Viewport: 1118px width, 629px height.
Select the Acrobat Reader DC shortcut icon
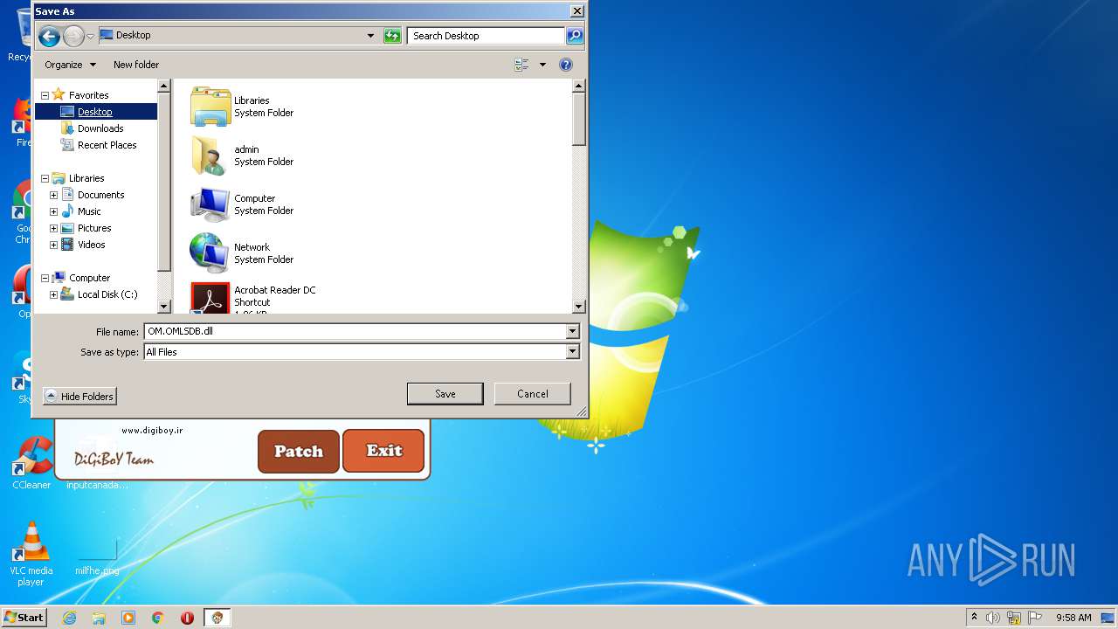click(x=210, y=298)
